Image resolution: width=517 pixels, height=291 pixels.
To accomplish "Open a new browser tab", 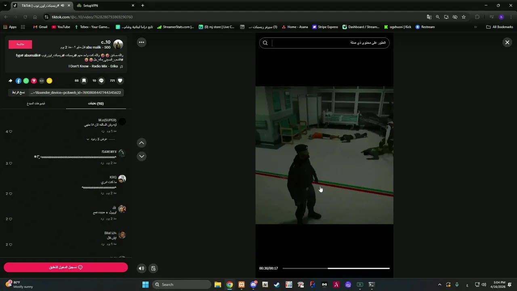I will [x=143, y=6].
